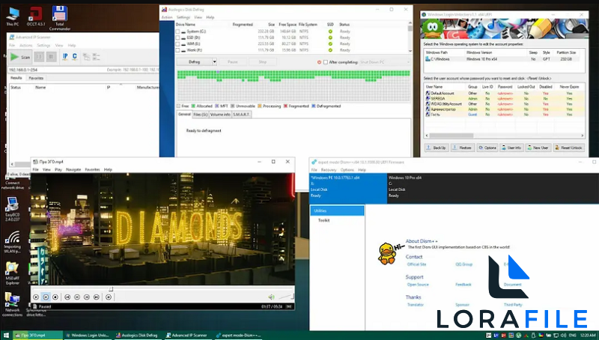This screenshot has width=599, height=340.
Task: Click the horizontal scrollbar in the user list
Action: click(x=504, y=136)
